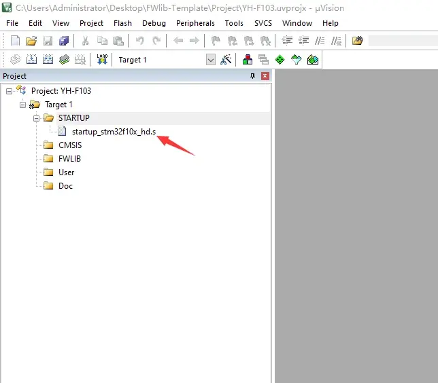Image resolution: width=438 pixels, height=383 pixels.
Task: Click the Save file toolbar icon
Action: pyautogui.click(x=48, y=41)
